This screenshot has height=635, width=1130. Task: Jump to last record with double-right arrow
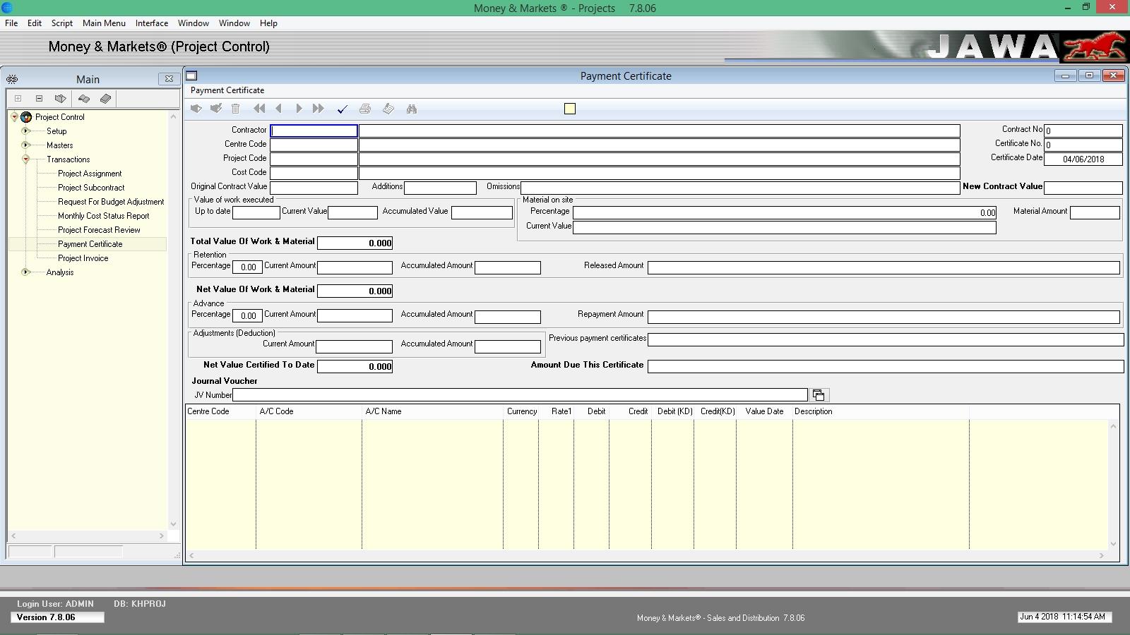pyautogui.click(x=319, y=109)
